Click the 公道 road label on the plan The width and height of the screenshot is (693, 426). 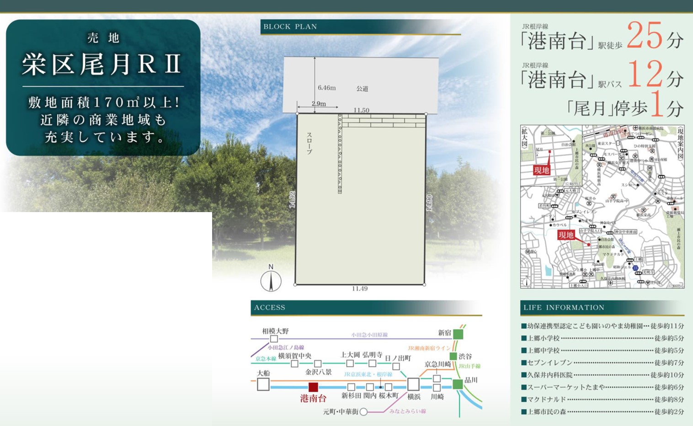pyautogui.click(x=362, y=89)
